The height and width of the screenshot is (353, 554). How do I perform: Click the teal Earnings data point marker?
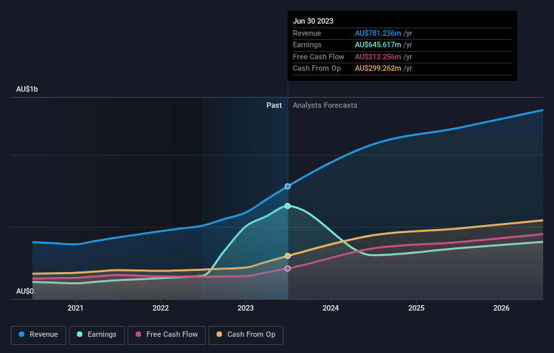pyautogui.click(x=287, y=206)
